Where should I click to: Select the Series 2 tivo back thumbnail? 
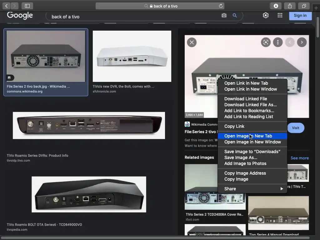(x=46, y=56)
